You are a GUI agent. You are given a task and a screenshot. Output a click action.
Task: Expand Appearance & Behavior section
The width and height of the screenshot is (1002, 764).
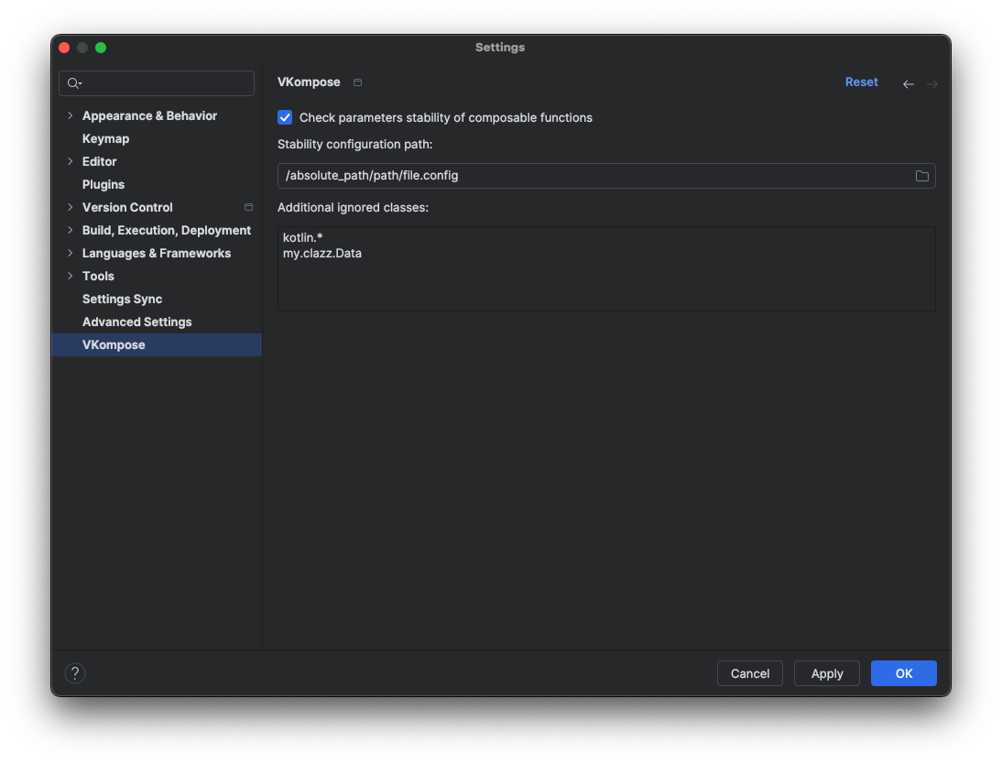(71, 115)
